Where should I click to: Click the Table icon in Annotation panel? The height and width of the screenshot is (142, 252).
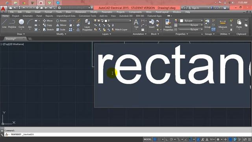click(x=143, y=30)
